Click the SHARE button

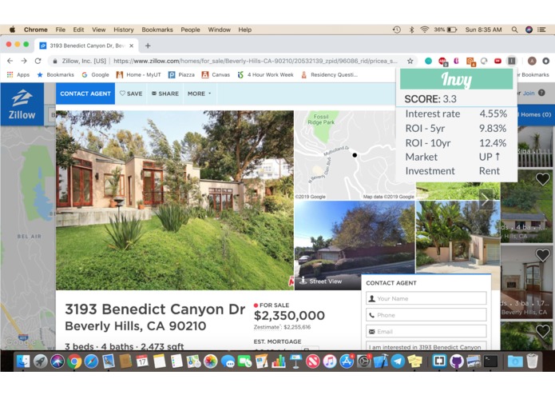[x=165, y=94]
